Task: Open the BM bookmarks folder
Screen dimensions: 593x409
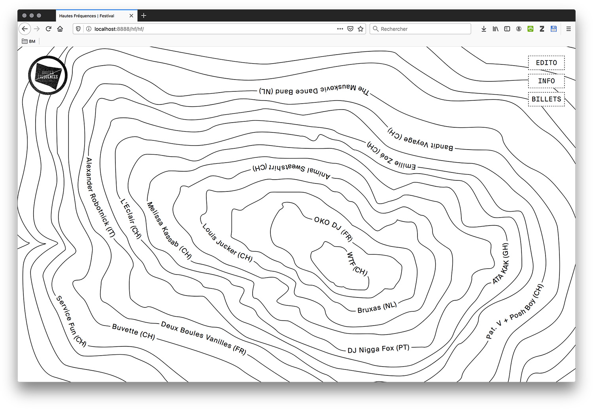Action: [x=28, y=41]
